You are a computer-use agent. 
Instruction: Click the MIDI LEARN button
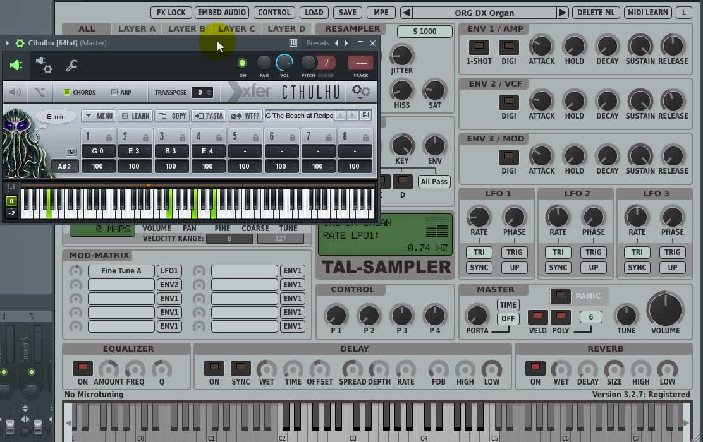(x=648, y=13)
